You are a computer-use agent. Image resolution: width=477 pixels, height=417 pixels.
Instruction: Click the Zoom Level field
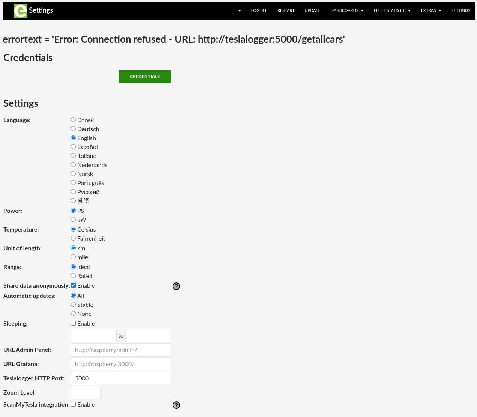tap(85, 393)
